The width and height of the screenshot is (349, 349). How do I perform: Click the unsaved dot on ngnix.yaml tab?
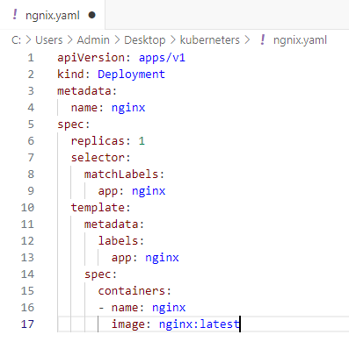[x=92, y=15]
